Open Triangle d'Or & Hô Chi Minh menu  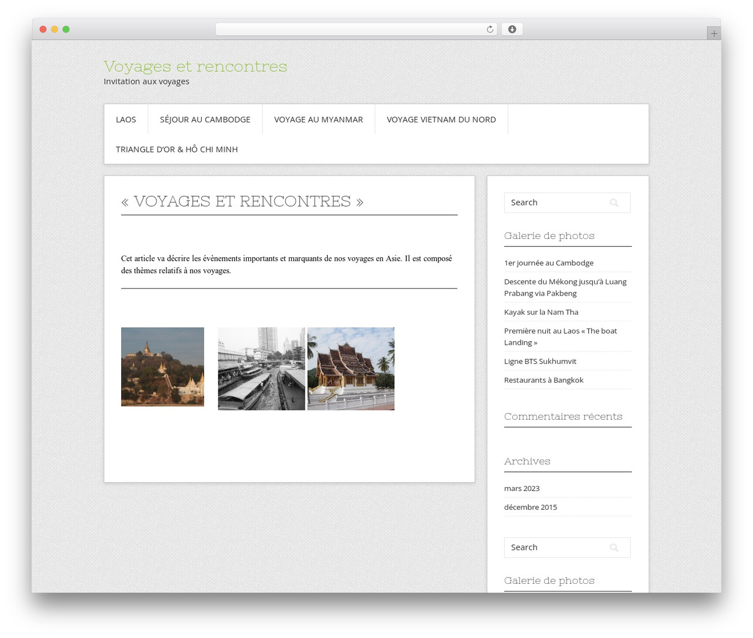point(177,149)
